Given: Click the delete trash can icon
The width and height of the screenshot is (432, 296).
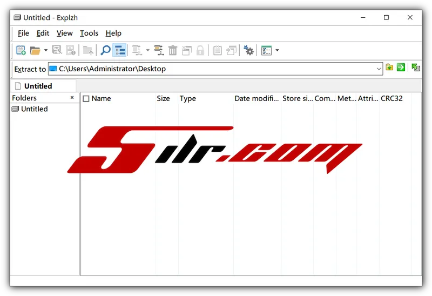Looking at the screenshot, I should 173,50.
